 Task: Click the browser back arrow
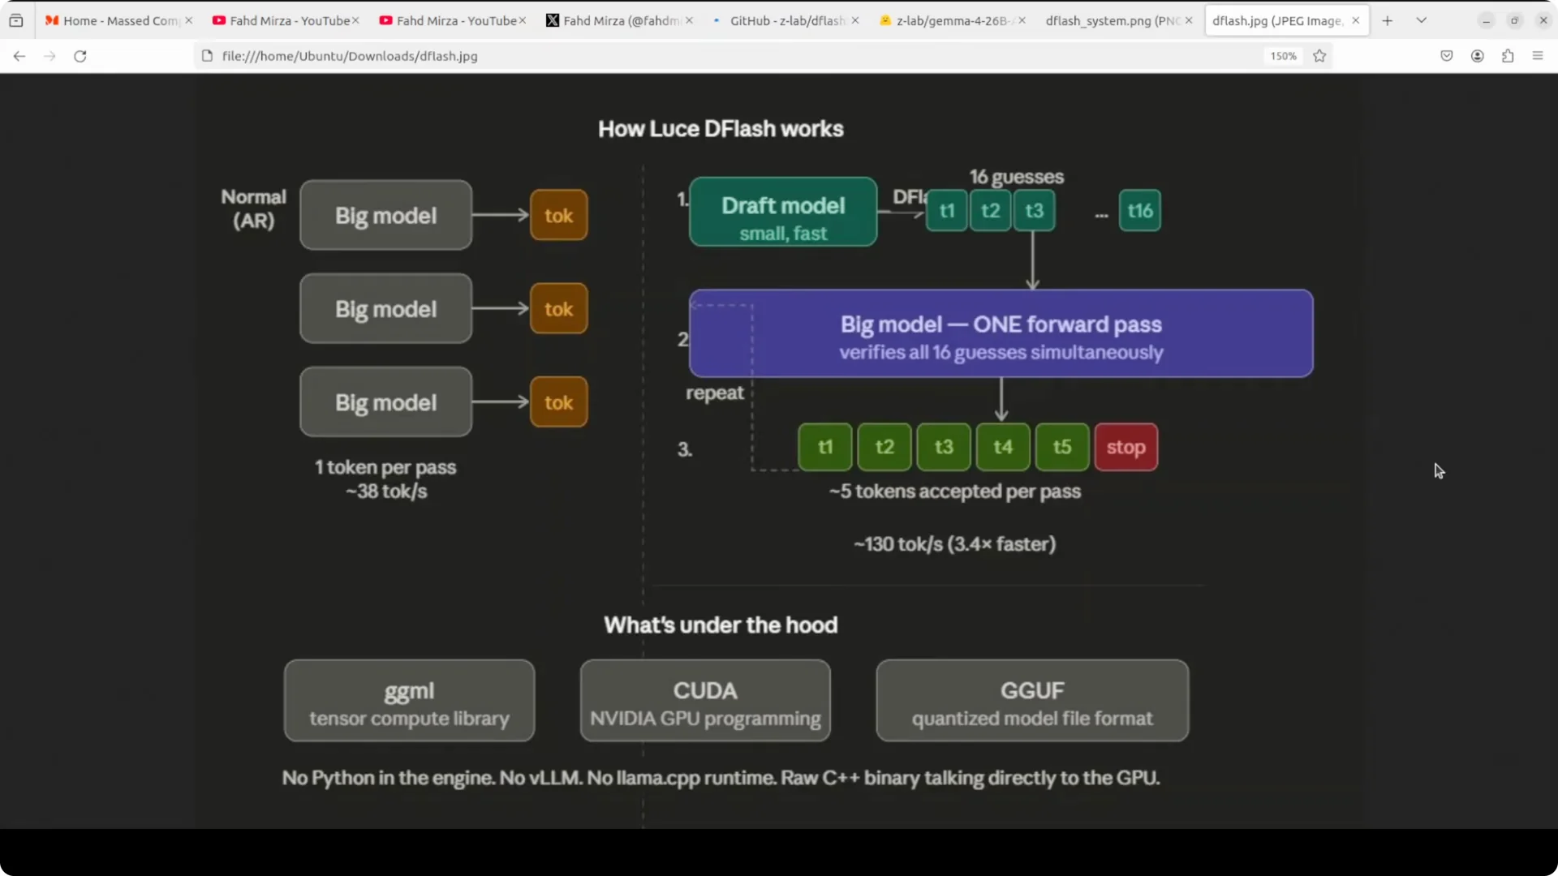[x=19, y=56]
